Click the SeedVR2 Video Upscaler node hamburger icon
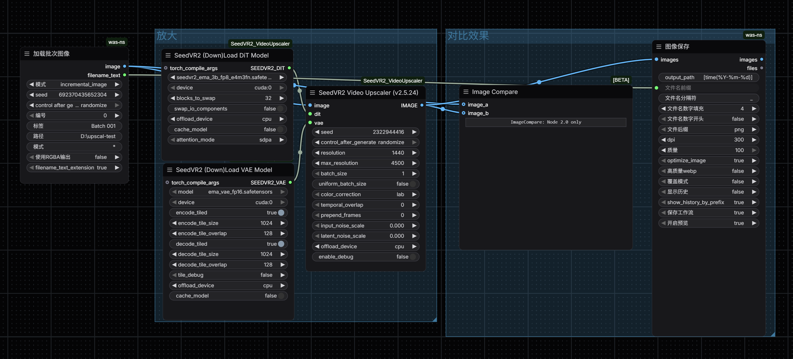Screen dimensions: 793x359 [x=312, y=93]
